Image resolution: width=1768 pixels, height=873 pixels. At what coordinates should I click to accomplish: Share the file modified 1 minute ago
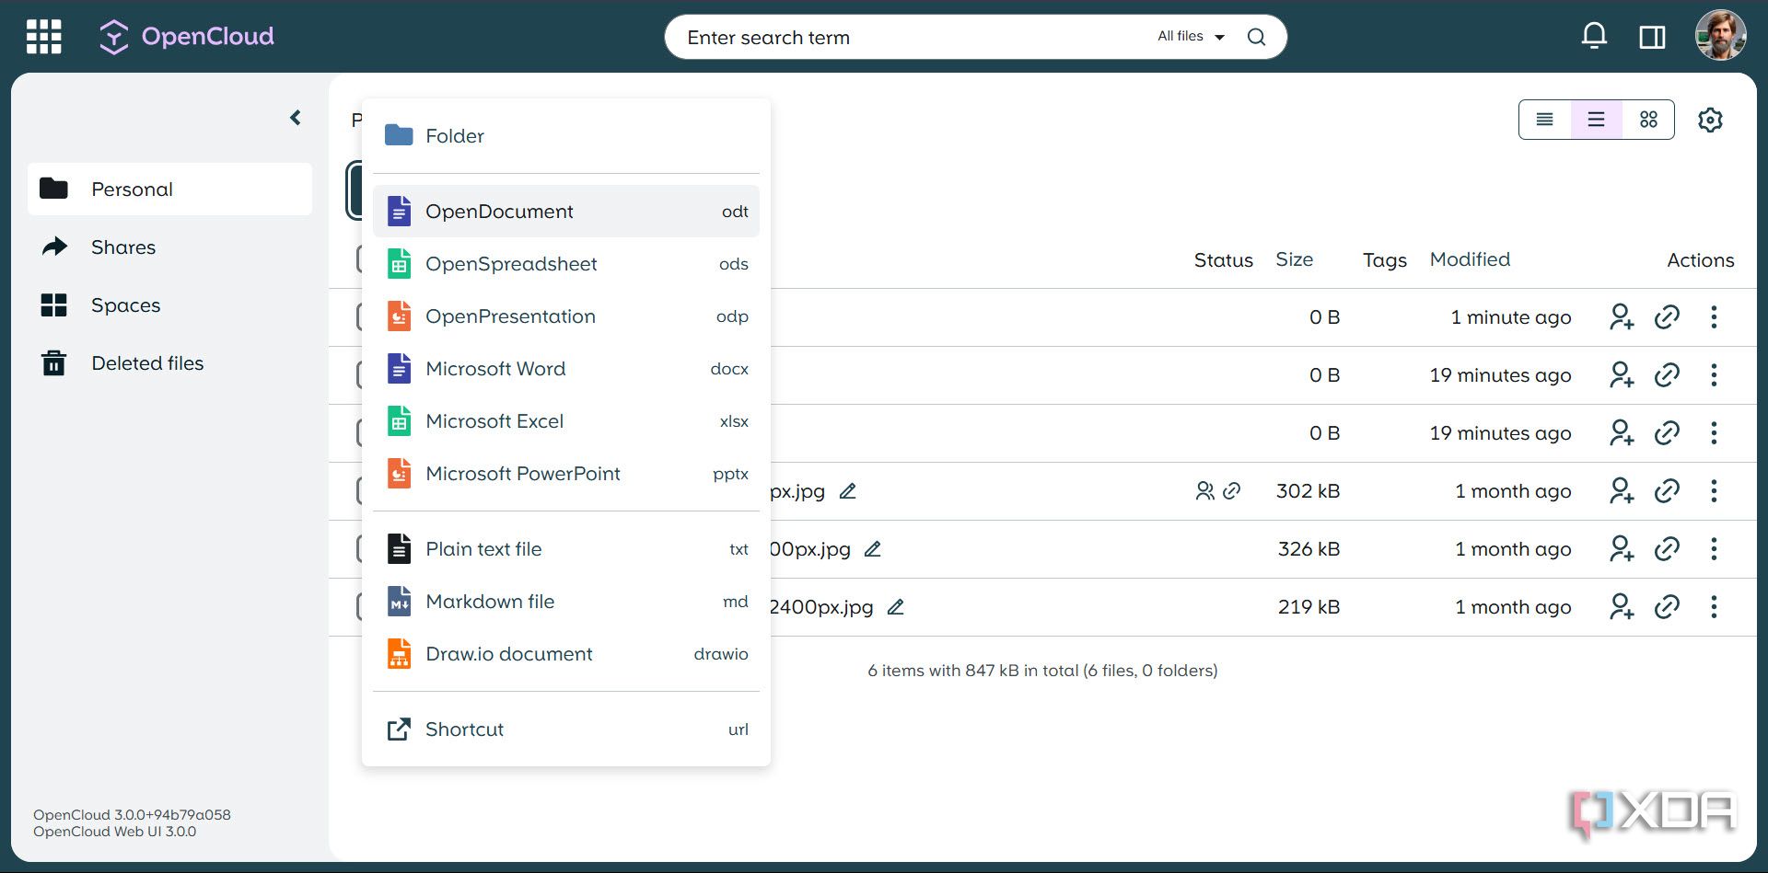pyautogui.click(x=1622, y=317)
